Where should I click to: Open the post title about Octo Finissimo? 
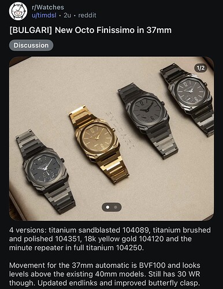[90, 30]
